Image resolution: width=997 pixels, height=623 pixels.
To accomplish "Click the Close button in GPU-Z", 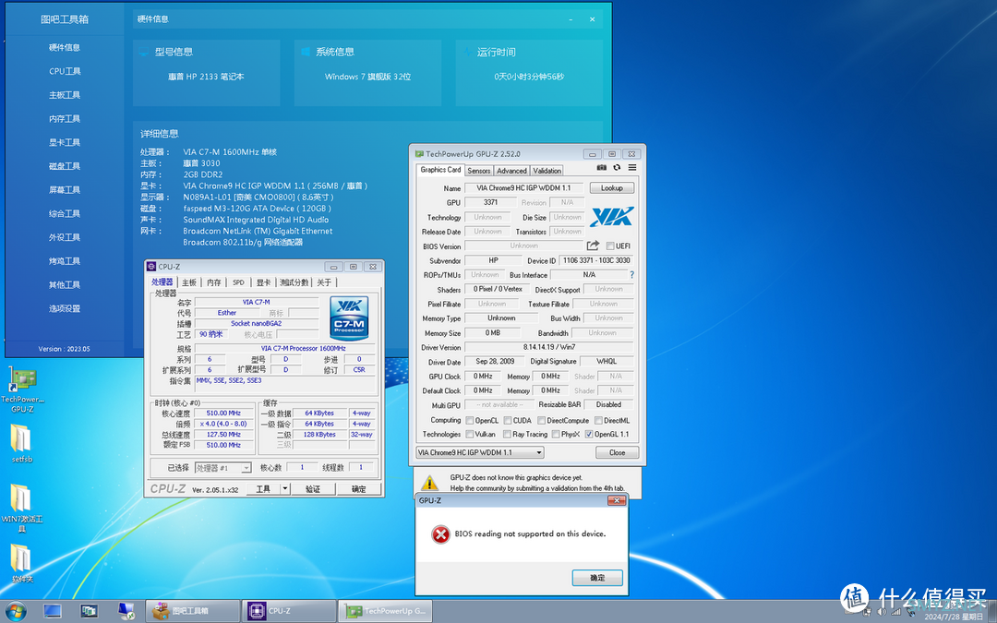I will pyautogui.click(x=617, y=452).
